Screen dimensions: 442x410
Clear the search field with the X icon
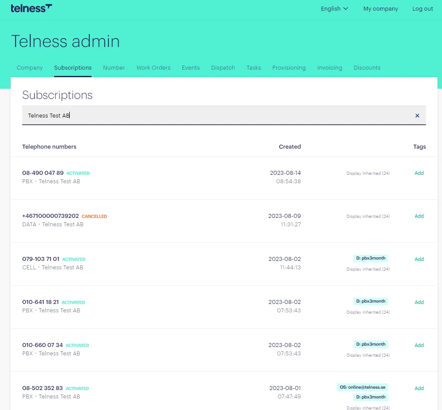[417, 115]
